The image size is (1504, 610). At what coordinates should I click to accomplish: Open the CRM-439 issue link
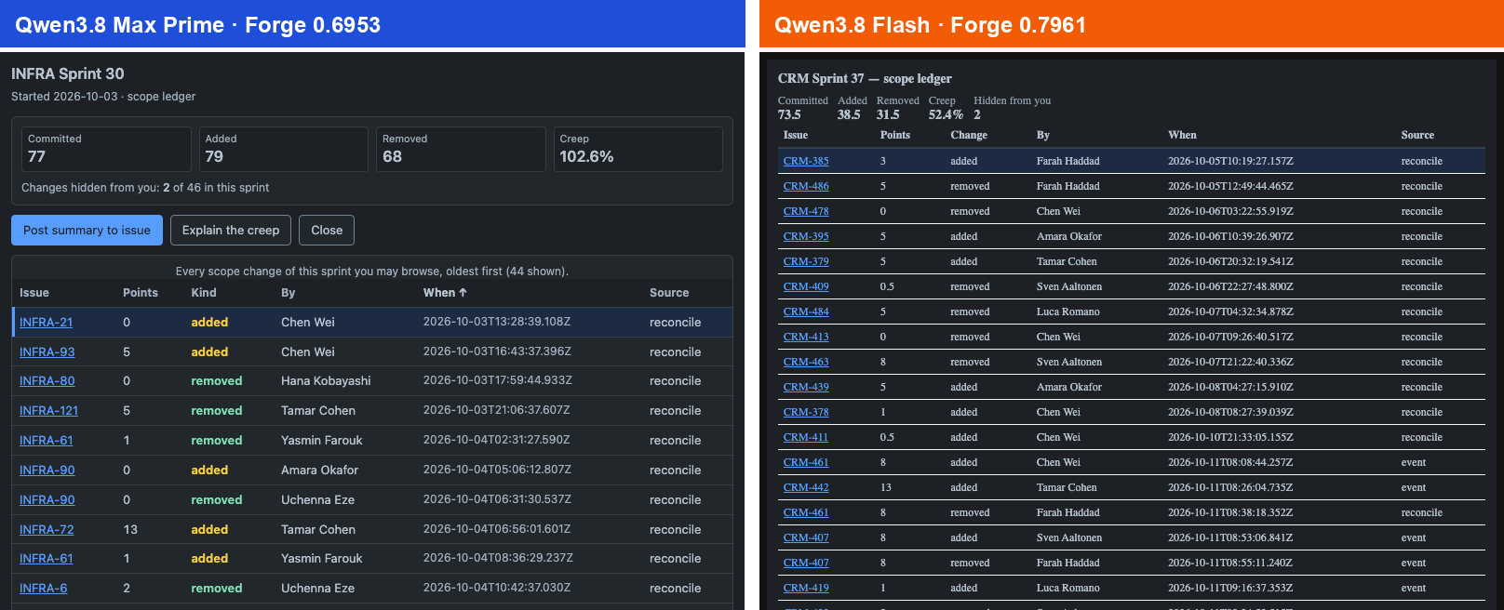tap(806, 387)
